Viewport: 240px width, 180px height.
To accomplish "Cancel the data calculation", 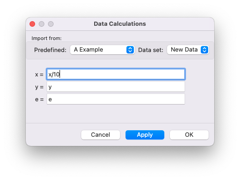I will pyautogui.click(x=101, y=135).
